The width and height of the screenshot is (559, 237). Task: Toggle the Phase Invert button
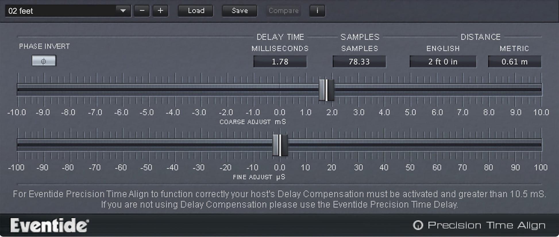(x=44, y=61)
